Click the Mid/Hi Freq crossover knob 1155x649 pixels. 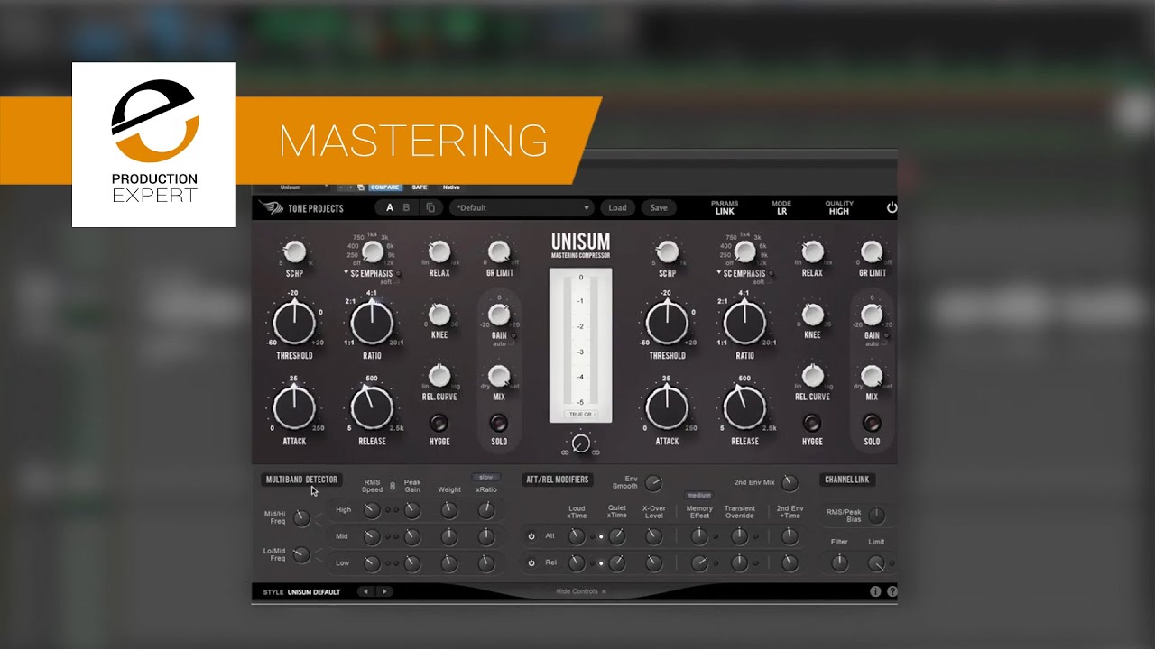tap(301, 518)
